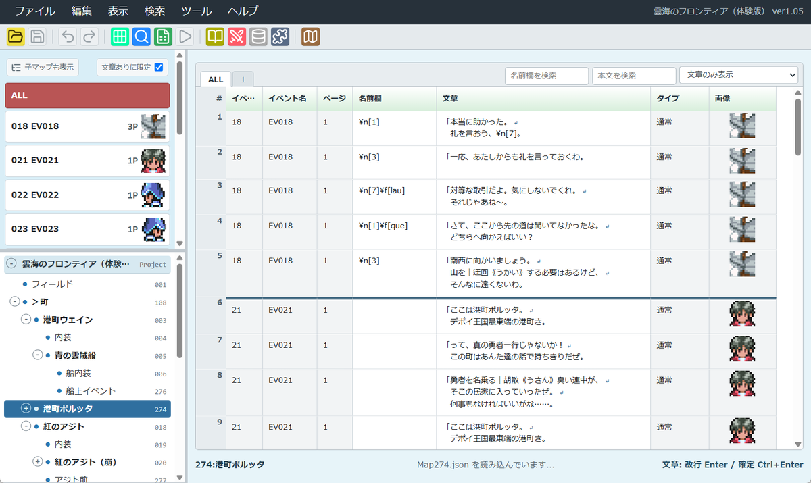Viewport: 811px width, 483px height.
Task: Click the puzzle piece plugin icon
Action: [x=280, y=36]
